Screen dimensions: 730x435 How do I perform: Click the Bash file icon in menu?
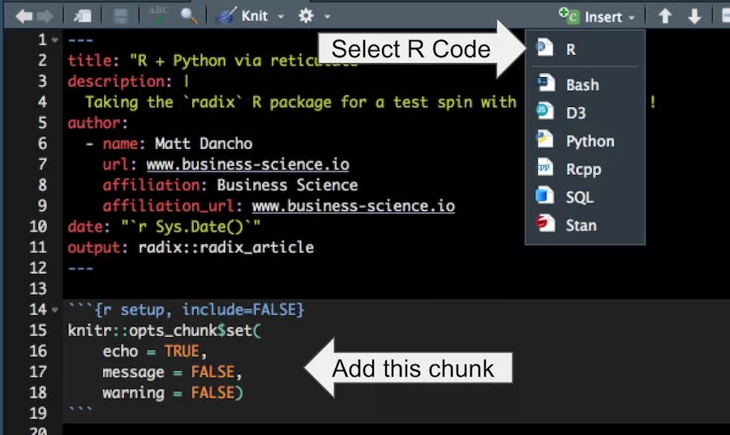coord(545,83)
